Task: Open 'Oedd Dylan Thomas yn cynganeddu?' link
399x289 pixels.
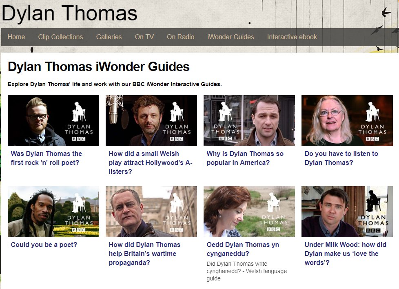Action: [x=243, y=249]
